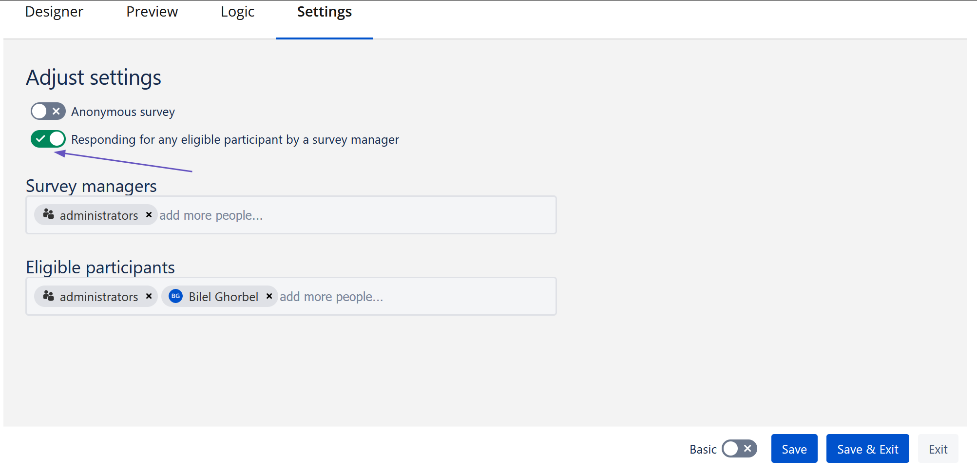This screenshot has height=476, width=977.
Task: Remove Bilel Ghorbel from Eligible participants
Action: (x=269, y=296)
